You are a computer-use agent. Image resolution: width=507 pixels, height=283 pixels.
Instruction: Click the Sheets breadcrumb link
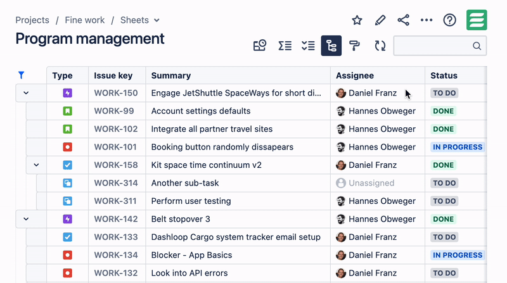click(134, 20)
